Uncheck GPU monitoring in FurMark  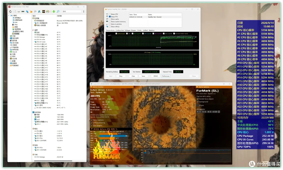pos(92,123)
